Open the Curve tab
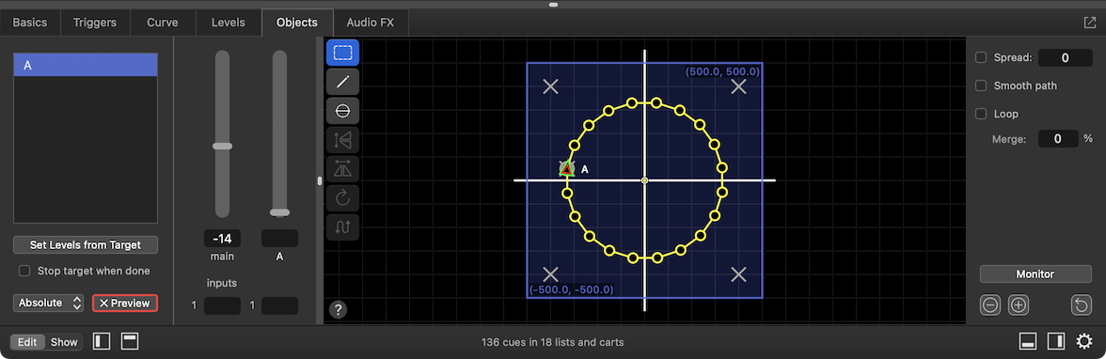Screen dimensions: 1106x359 (162, 23)
